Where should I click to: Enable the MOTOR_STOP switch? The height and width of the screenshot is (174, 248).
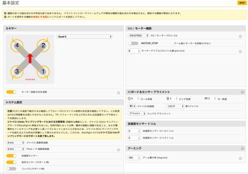pos(133,43)
